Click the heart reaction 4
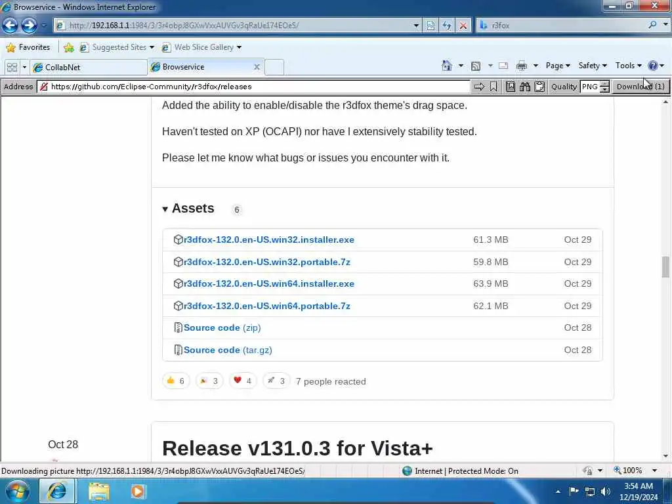Viewport: 672px width, 504px height. [x=243, y=381]
